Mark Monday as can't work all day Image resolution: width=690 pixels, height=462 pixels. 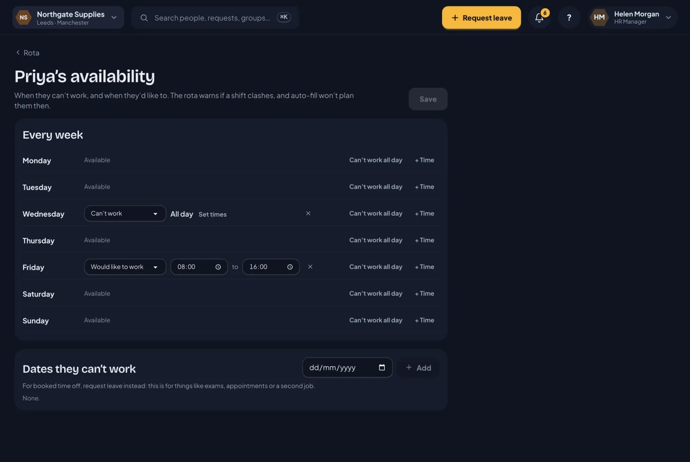[376, 160]
